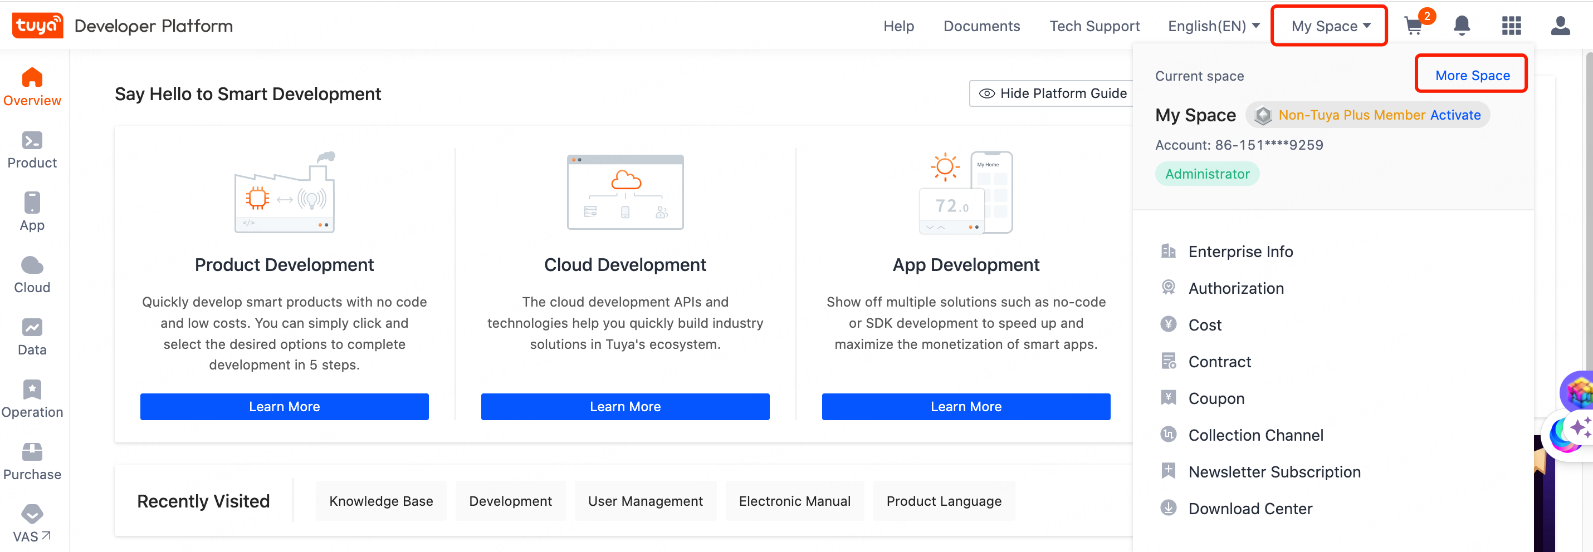Learn More about Product Development

285,407
